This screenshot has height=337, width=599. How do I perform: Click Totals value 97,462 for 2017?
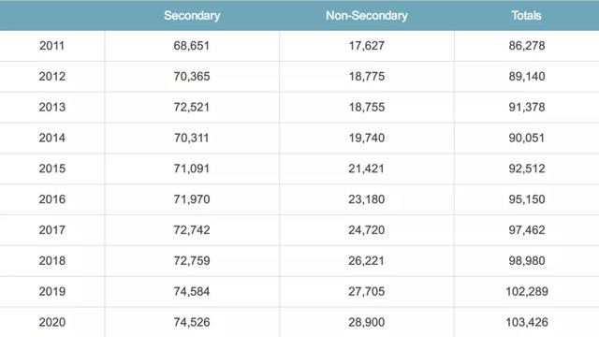point(526,230)
